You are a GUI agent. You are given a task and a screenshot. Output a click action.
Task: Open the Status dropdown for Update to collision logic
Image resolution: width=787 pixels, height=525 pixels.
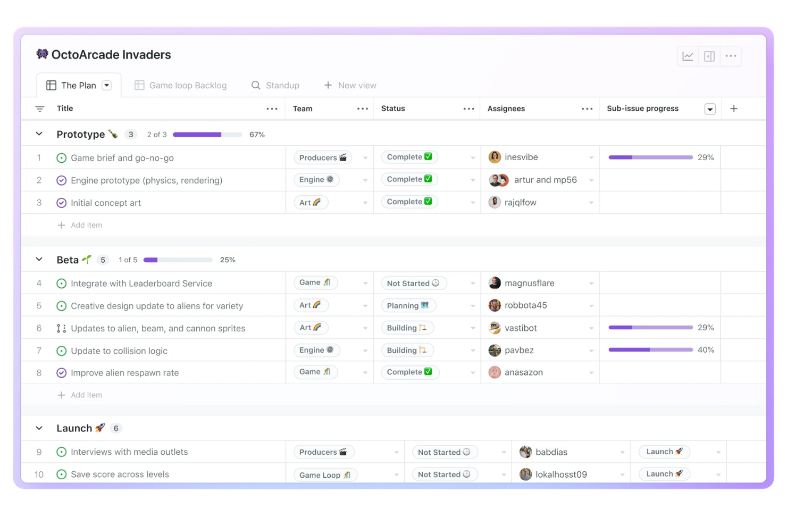click(472, 350)
